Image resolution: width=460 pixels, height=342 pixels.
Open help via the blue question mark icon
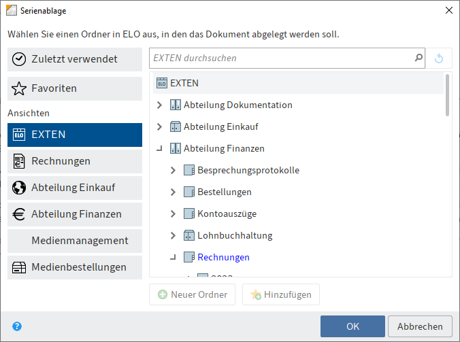coord(17,326)
